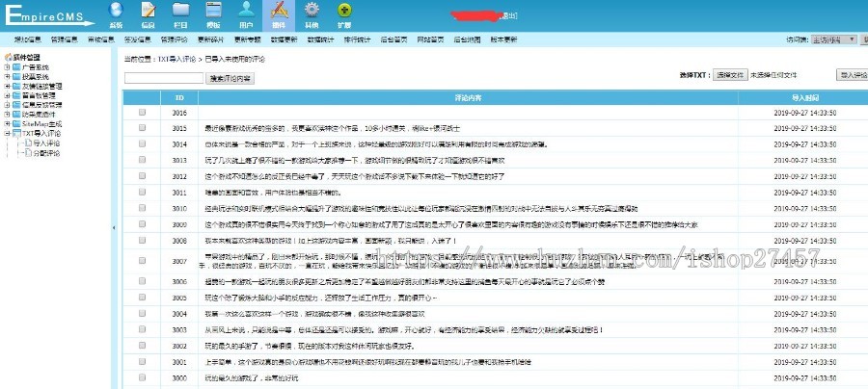Click the home icon beside 插件管理
Screen dimensions: 868x389
[x=9, y=57]
